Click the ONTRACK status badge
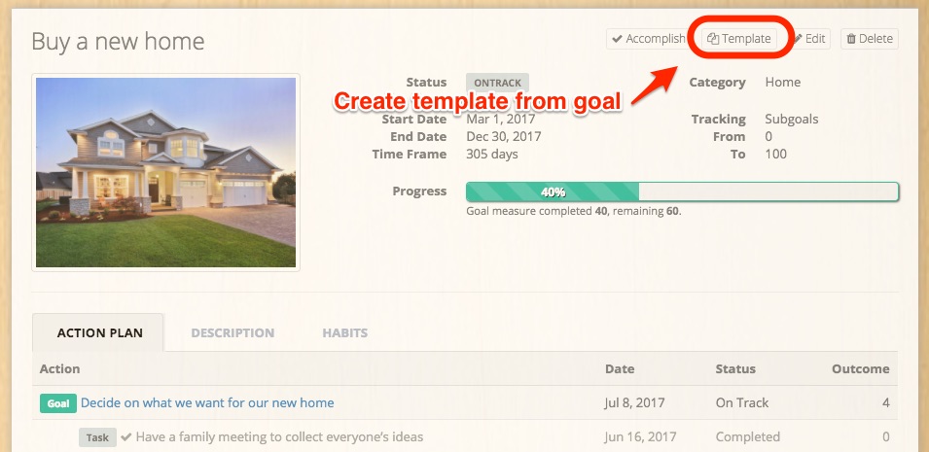Image resolution: width=929 pixels, height=452 pixels. [x=497, y=83]
